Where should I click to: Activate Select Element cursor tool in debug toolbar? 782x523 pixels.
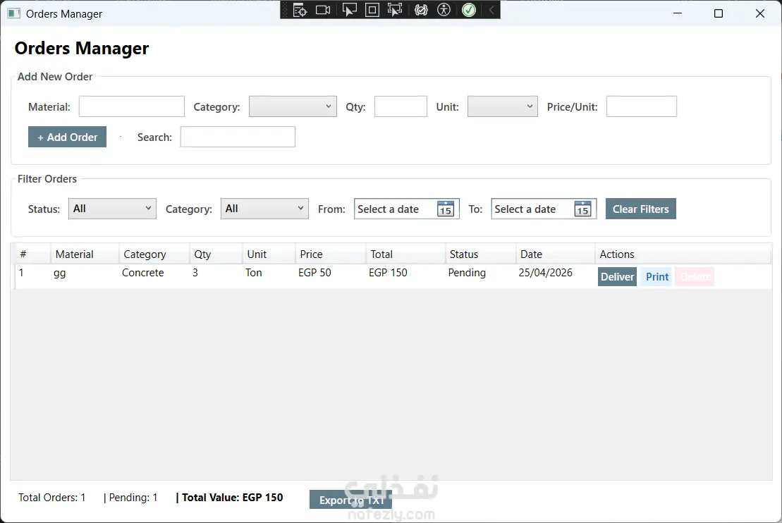(349, 10)
